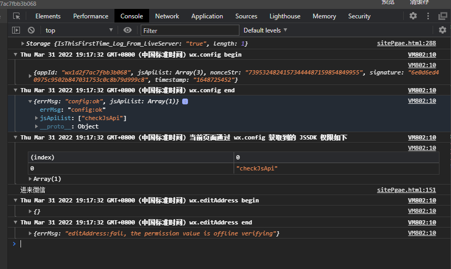Image resolution: width=451 pixels, height=269 pixels.
Task: Expand the Storage object entry
Action: [x=23, y=44]
